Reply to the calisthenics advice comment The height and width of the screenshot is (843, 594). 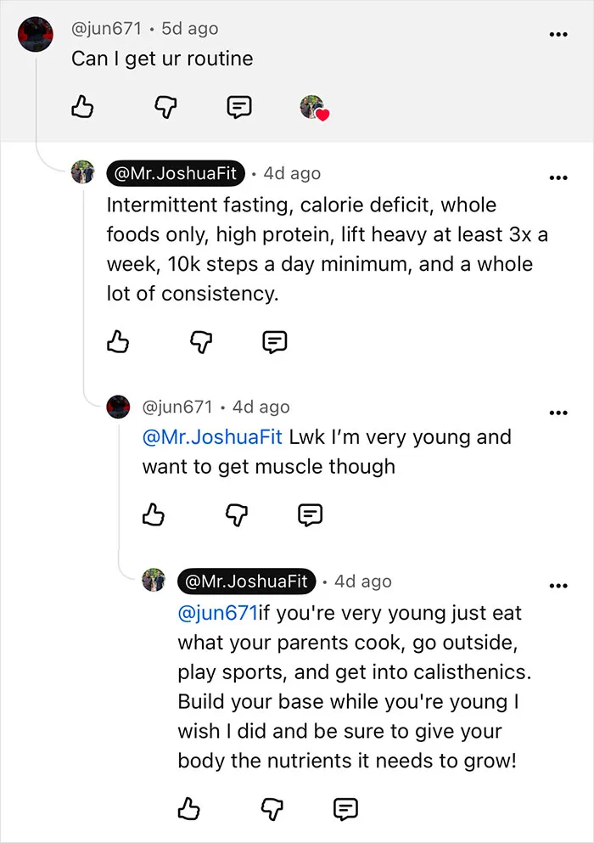point(345,809)
